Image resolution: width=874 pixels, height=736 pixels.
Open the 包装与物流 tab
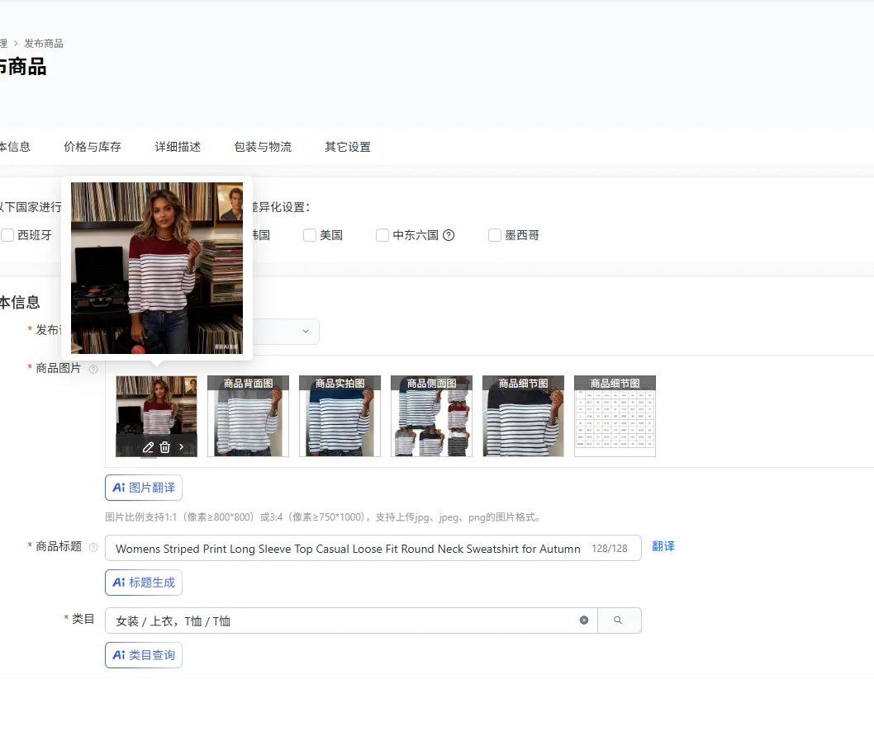click(263, 147)
